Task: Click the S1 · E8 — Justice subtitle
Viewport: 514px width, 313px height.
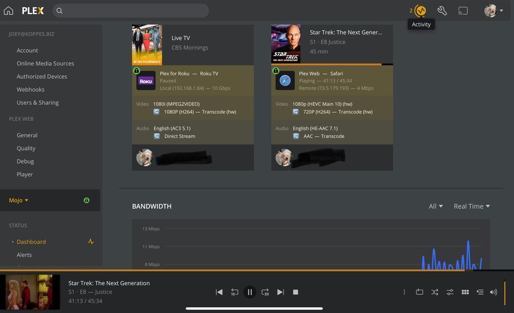Action: [x=90, y=292]
